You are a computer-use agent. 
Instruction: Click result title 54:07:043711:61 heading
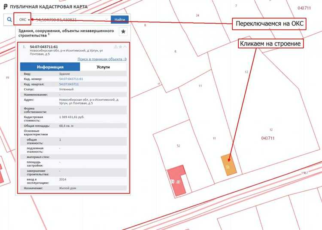pos(44,47)
